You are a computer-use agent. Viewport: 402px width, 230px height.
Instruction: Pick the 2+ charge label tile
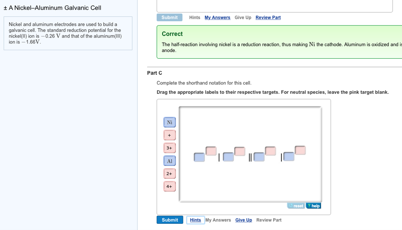[x=170, y=174]
